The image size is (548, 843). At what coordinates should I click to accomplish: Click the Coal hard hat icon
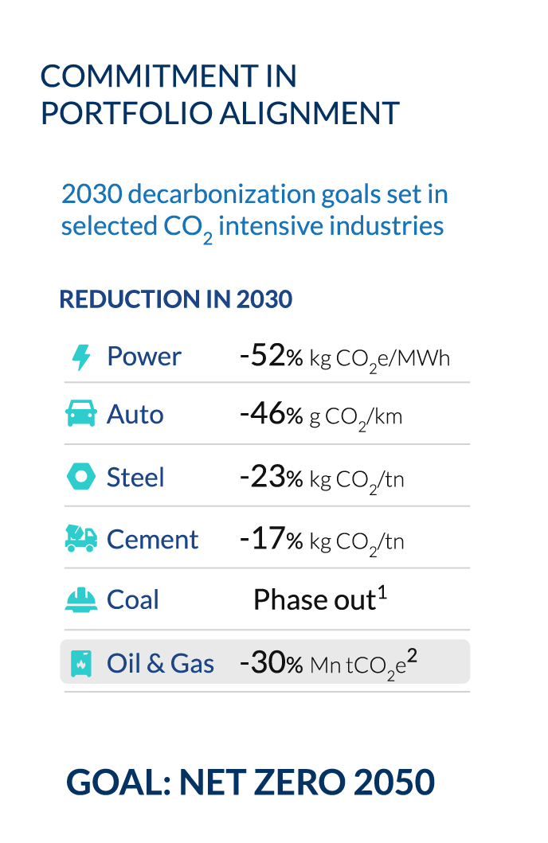[x=81, y=600]
